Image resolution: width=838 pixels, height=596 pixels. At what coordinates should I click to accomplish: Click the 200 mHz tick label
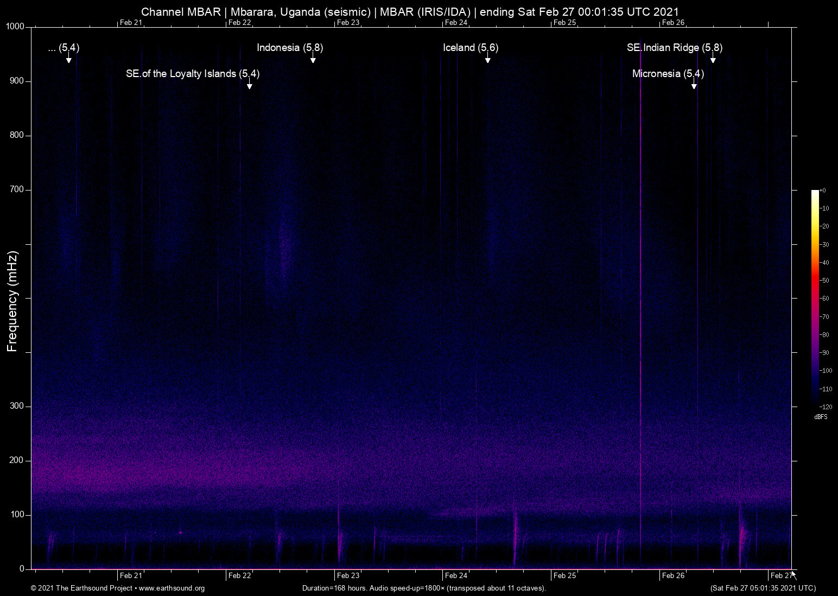point(17,460)
